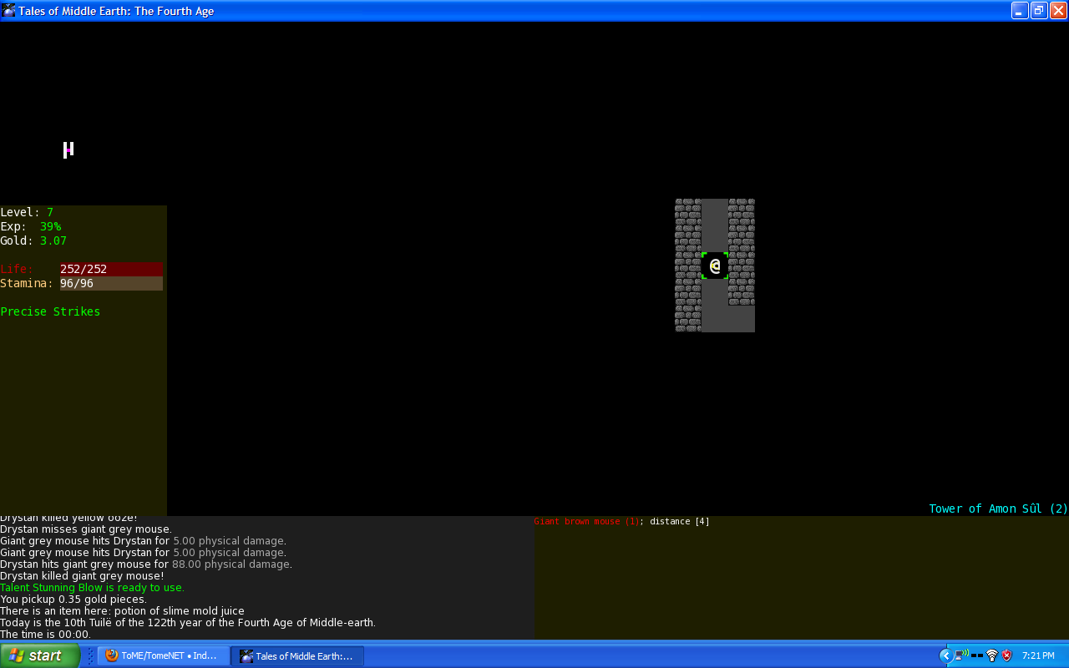Click the Level: 7 stat line

[27, 212]
